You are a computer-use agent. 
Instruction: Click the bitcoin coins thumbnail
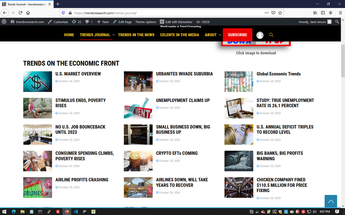138,161
